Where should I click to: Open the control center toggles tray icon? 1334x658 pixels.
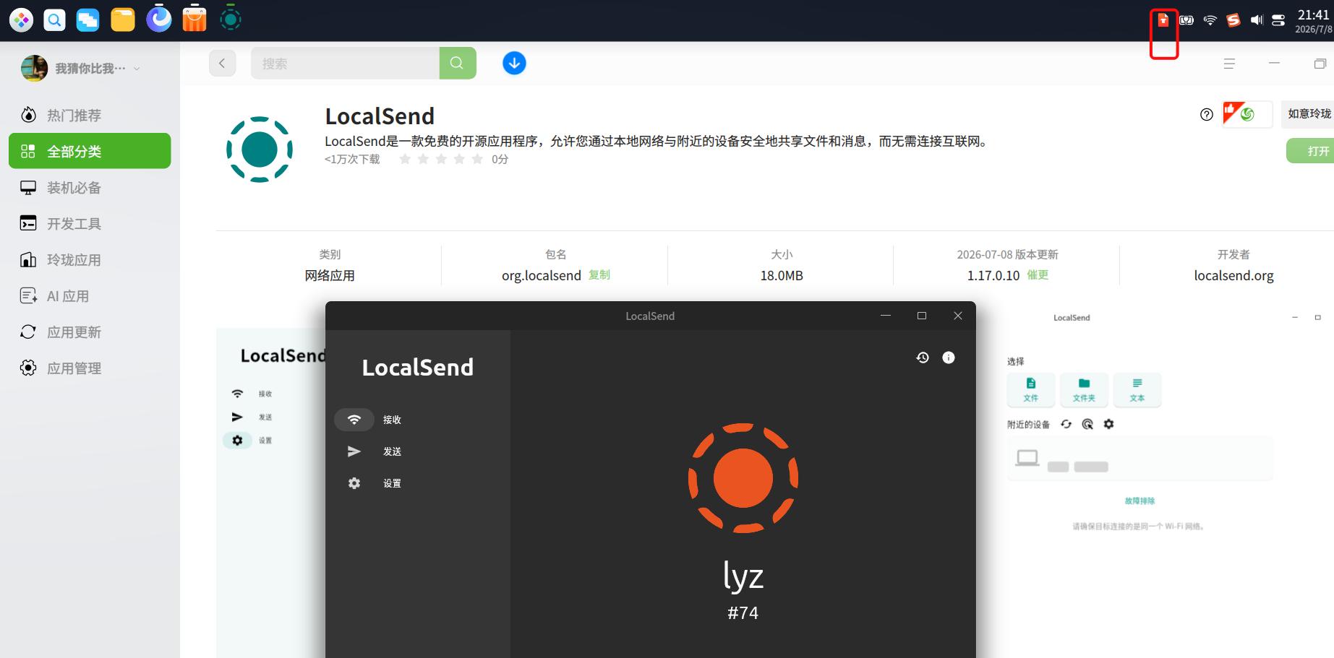pyautogui.click(x=1278, y=20)
